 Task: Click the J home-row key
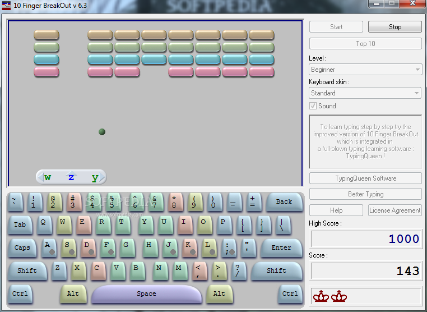(x=170, y=247)
